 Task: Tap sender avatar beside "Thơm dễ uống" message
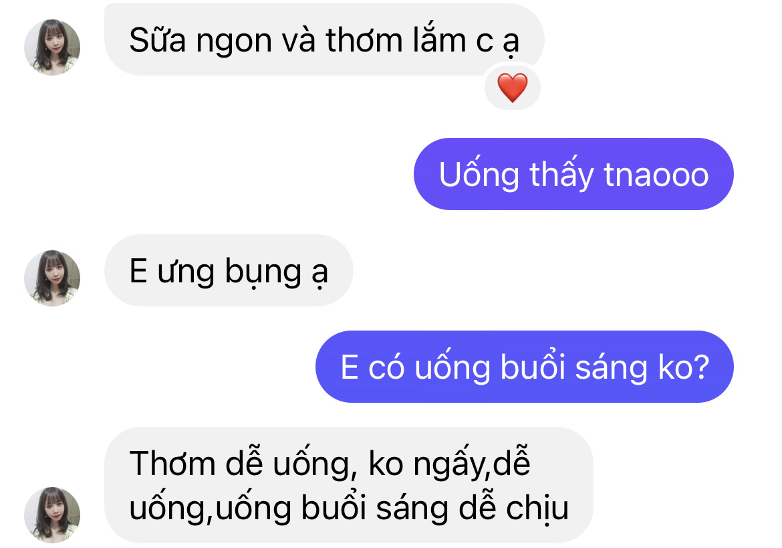[x=52, y=515]
